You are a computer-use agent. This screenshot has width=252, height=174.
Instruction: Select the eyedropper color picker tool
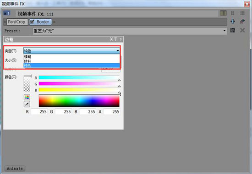pyautogui.click(x=27, y=104)
